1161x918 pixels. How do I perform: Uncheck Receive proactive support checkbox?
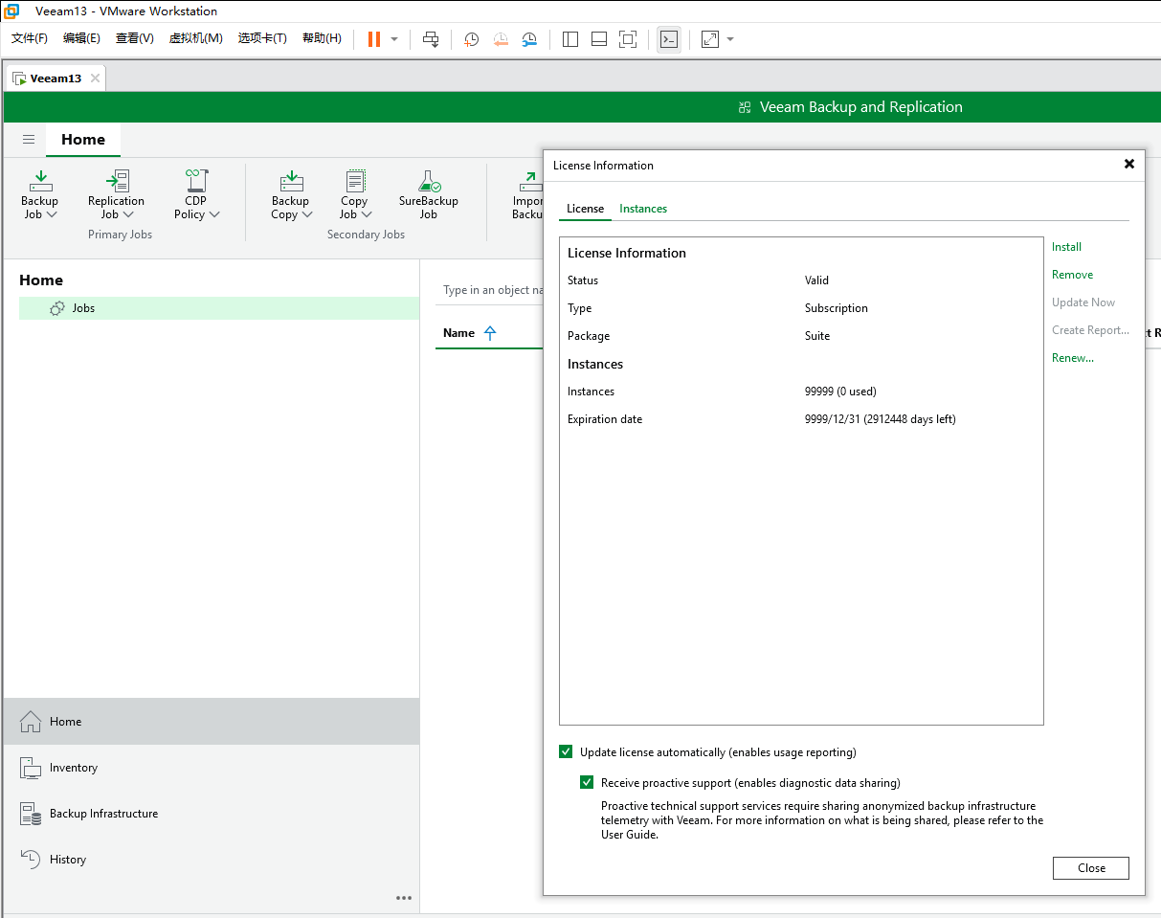tap(587, 783)
